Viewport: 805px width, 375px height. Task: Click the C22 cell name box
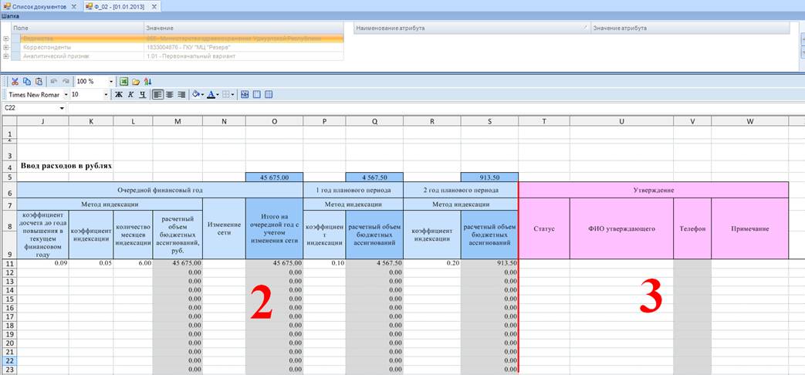click(31, 108)
